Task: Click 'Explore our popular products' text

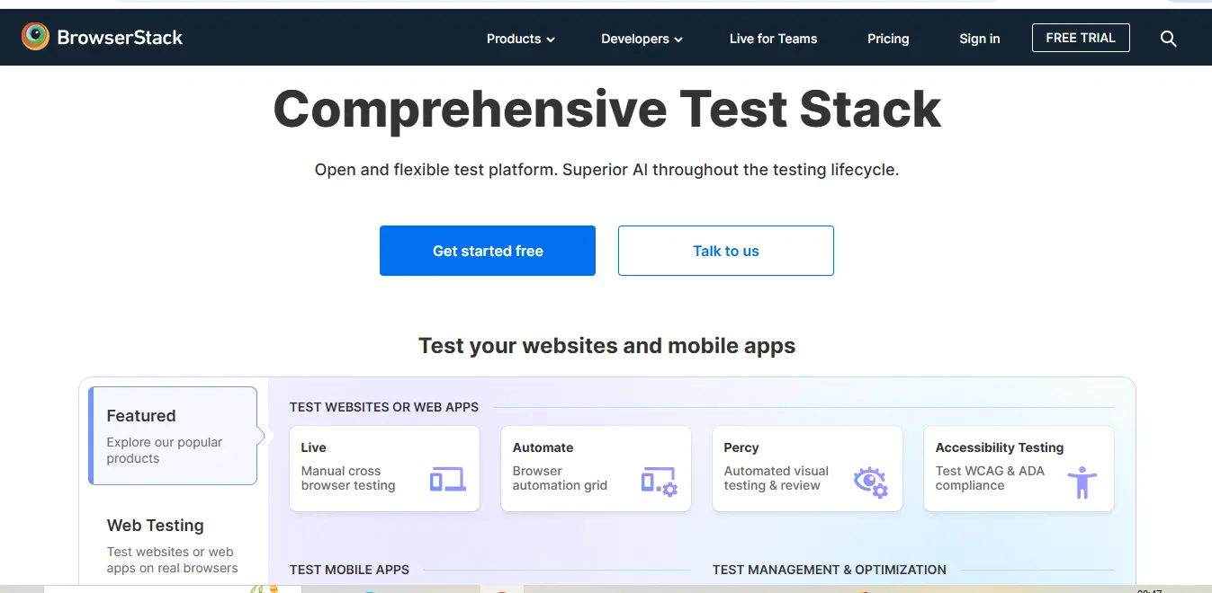Action: [x=165, y=450]
